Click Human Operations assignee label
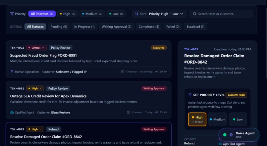 tap(27, 72)
